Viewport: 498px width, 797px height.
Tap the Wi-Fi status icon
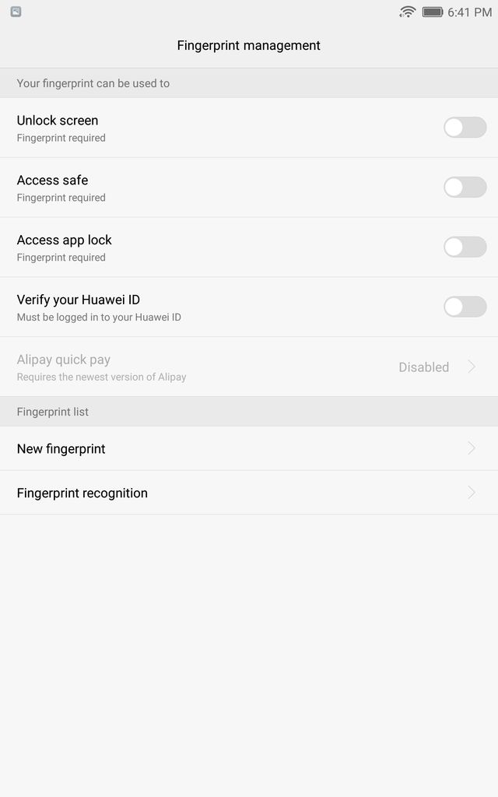pyautogui.click(x=408, y=12)
